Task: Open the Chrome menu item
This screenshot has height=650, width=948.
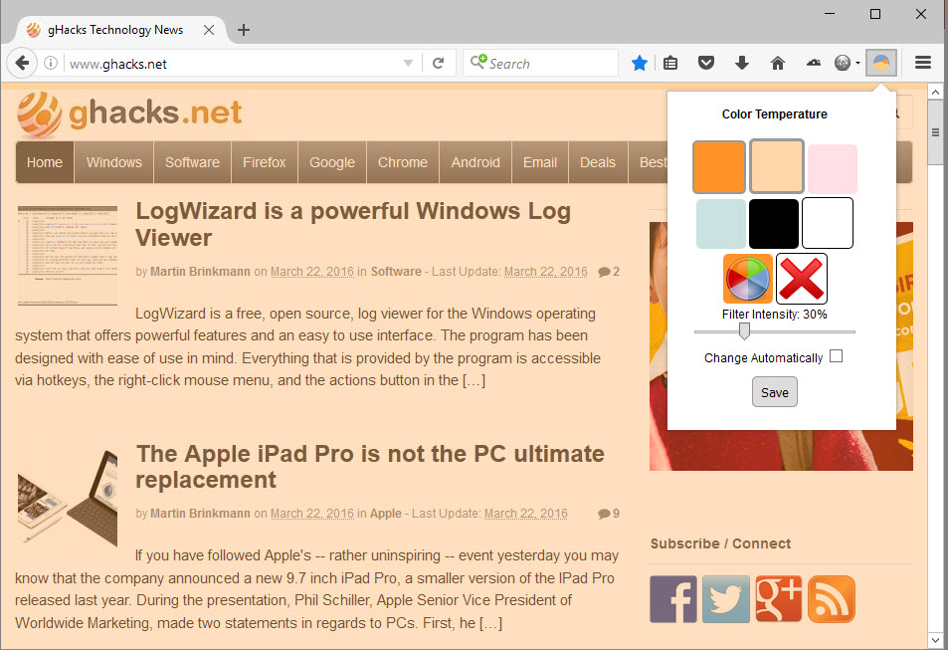Action: point(403,162)
